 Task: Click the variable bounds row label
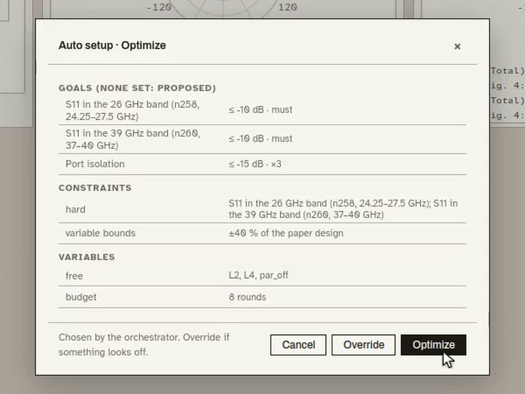[100, 233]
